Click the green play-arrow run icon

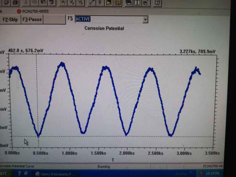click(109, 3)
